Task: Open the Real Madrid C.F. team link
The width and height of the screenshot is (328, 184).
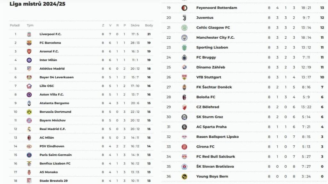Action: pyautogui.click(x=53, y=129)
